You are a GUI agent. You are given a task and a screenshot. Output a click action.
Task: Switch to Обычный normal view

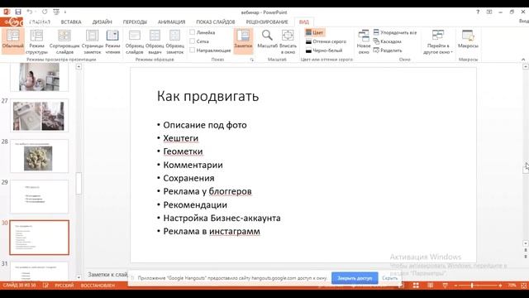(x=12, y=41)
